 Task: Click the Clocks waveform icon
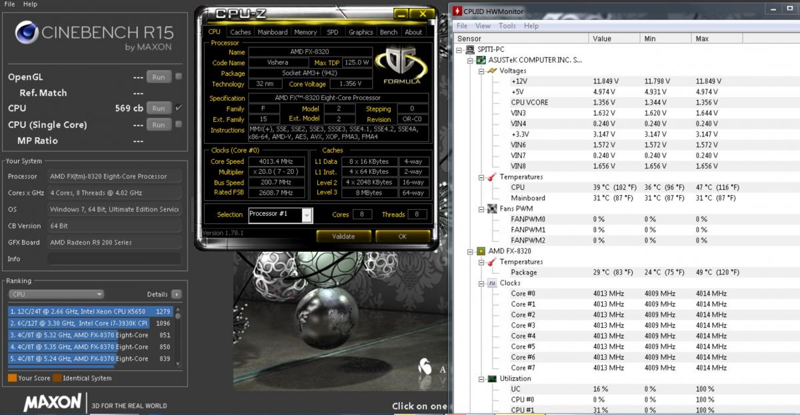pos(491,283)
